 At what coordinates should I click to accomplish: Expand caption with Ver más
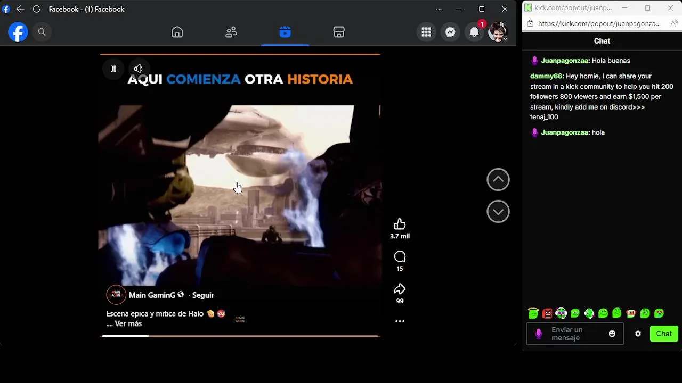pos(128,323)
